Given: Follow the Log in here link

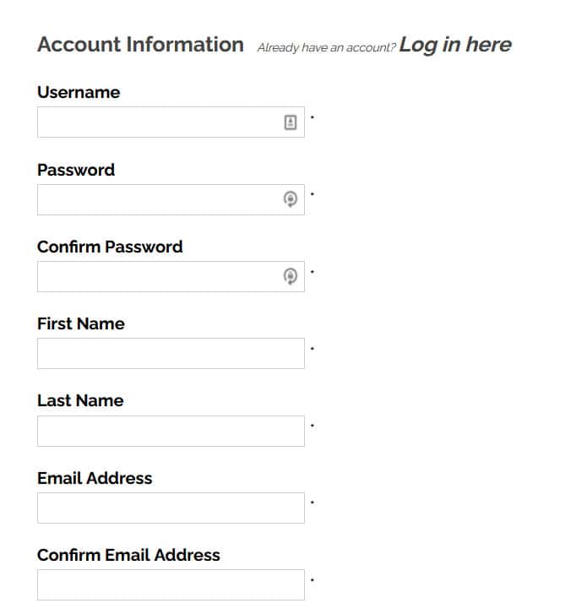Looking at the screenshot, I should click(455, 45).
